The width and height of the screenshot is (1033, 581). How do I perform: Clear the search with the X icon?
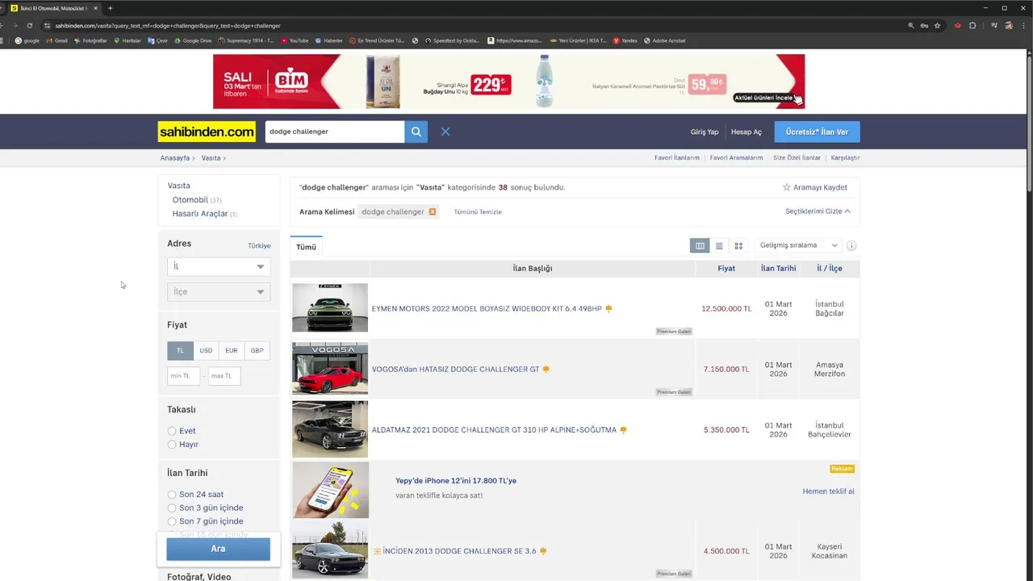coord(445,132)
